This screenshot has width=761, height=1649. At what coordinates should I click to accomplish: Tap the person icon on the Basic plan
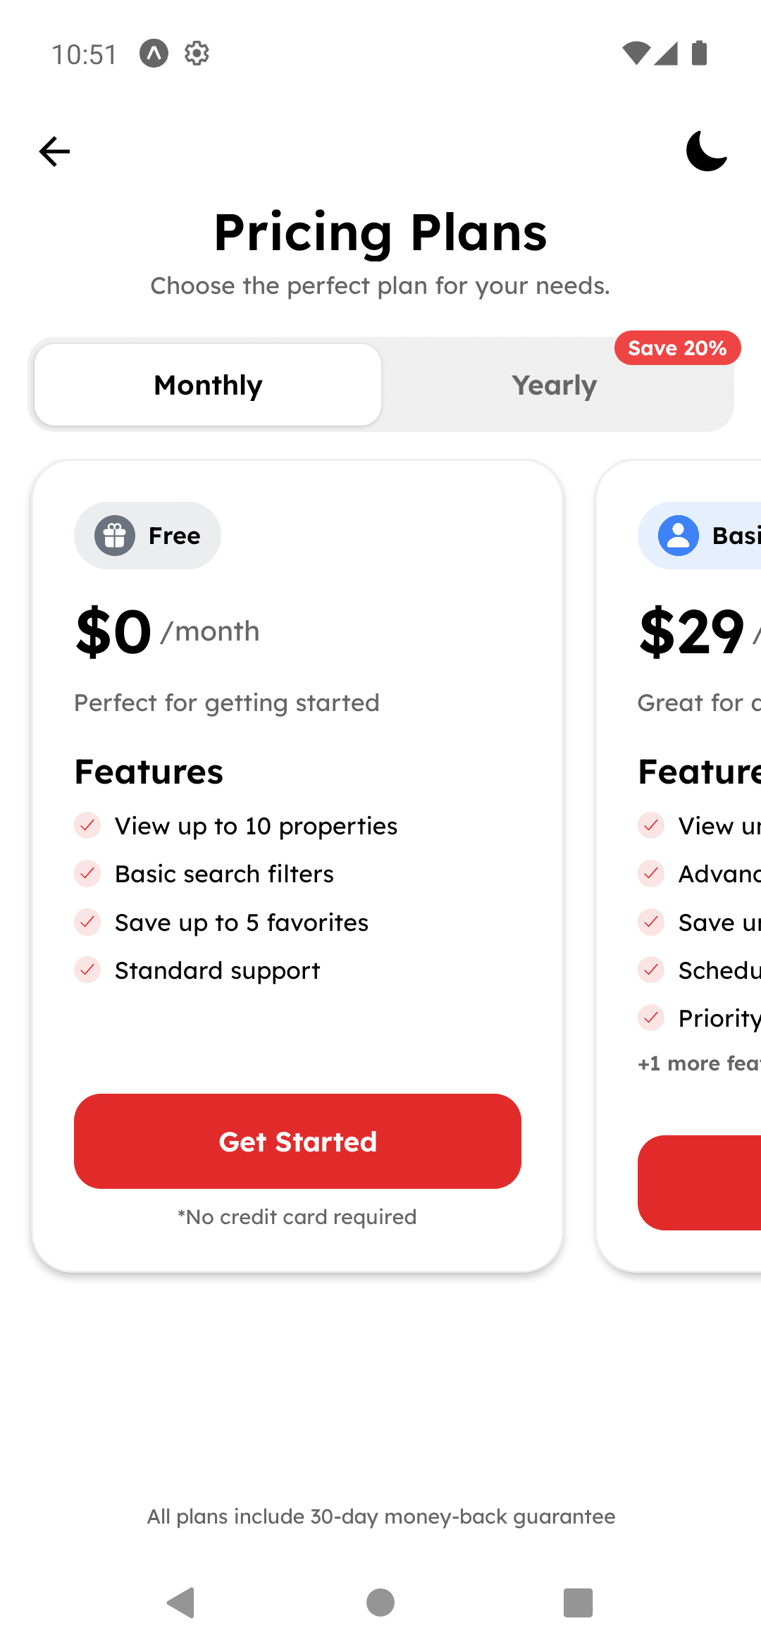pos(677,536)
